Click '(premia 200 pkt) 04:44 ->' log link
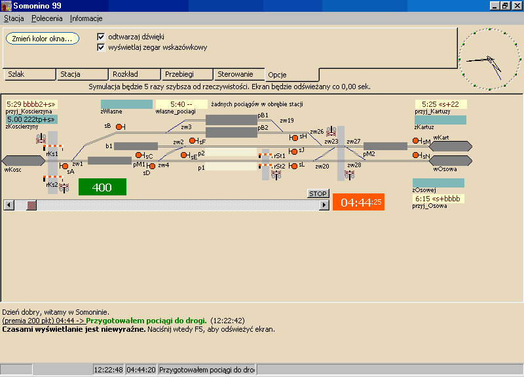 [43, 321]
